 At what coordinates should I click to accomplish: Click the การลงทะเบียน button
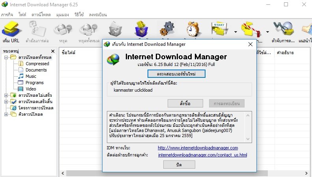pyautogui.click(x=227, y=104)
